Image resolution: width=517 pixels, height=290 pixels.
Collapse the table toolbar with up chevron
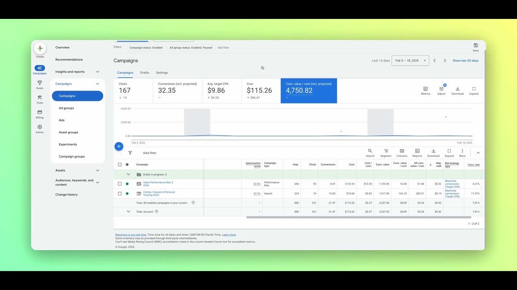click(x=478, y=153)
